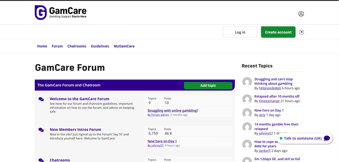
Task: View helpneededplz profile
Action: coord(270,88)
